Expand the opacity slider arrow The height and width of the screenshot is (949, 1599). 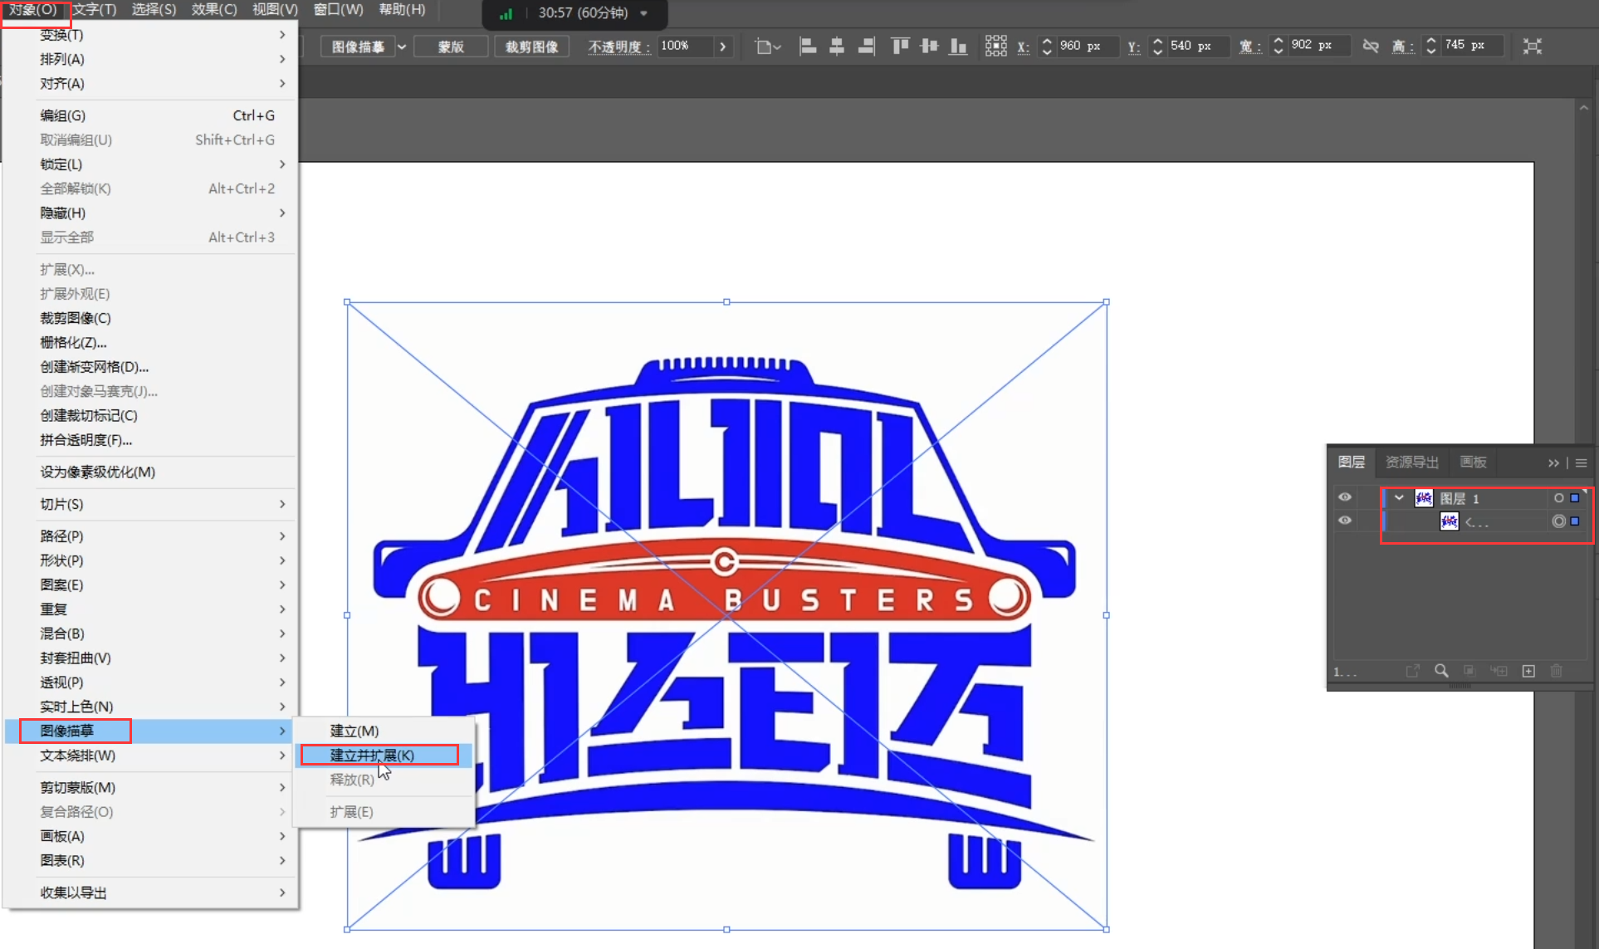pyautogui.click(x=723, y=46)
